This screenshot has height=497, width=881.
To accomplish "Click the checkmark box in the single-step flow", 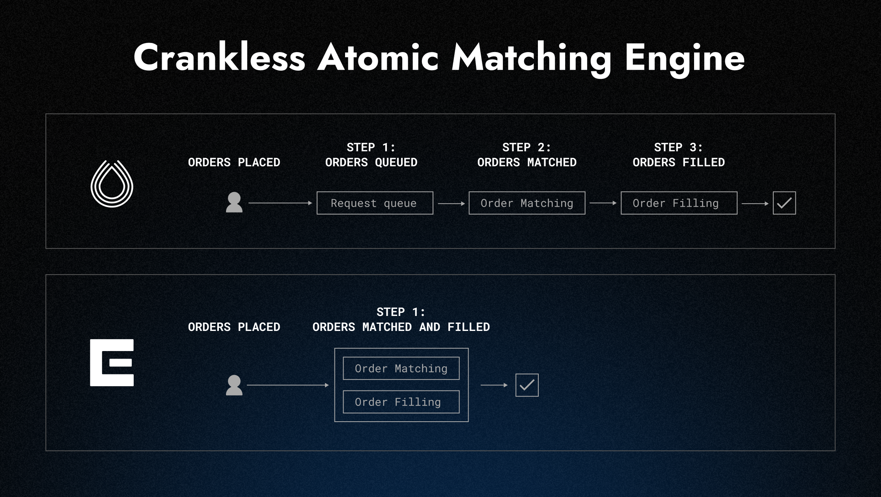I will pos(527,385).
